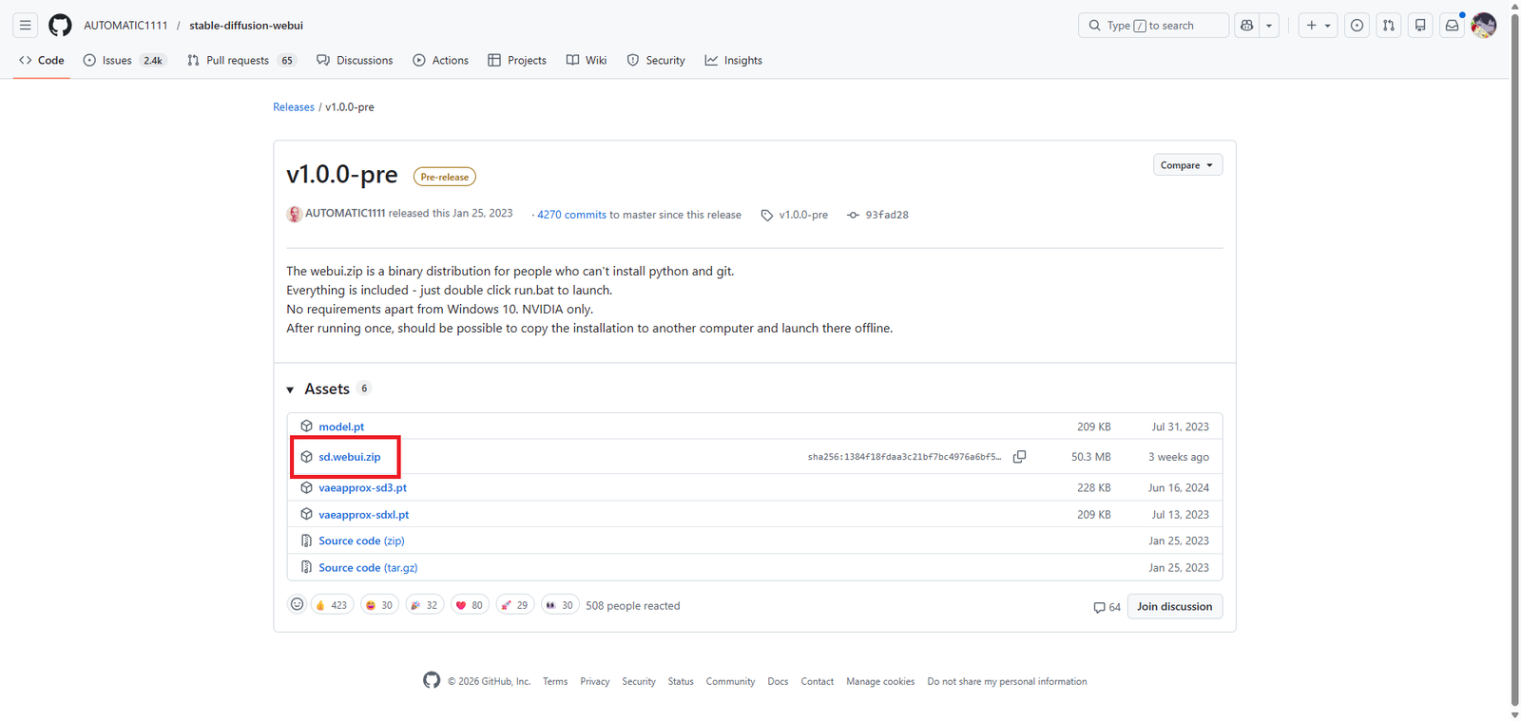The height and width of the screenshot is (721, 1521).
Task: Download Source code (tar.gz)
Action: pyautogui.click(x=368, y=567)
